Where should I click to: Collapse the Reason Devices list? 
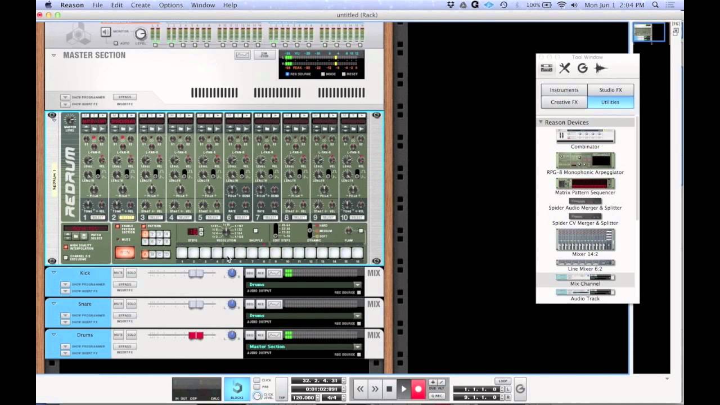coord(541,122)
